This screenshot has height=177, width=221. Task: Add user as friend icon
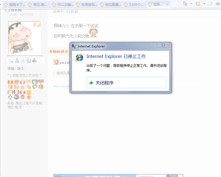[x=17, y=60]
